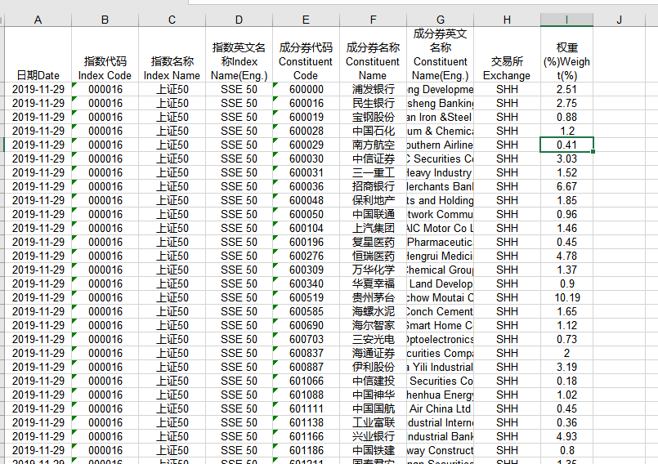The width and height of the screenshot is (658, 464).
Task: Select constituent code cell 600000
Action: 306,89
